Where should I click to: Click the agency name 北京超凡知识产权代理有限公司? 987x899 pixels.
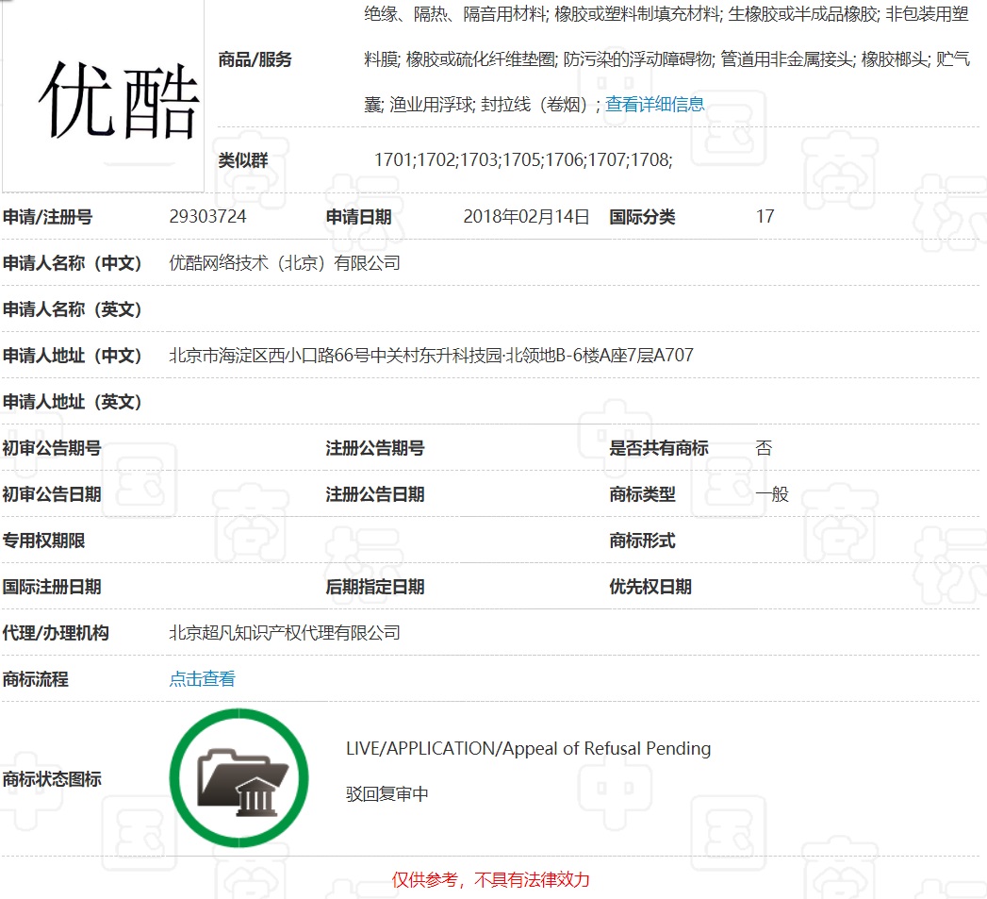click(x=285, y=633)
